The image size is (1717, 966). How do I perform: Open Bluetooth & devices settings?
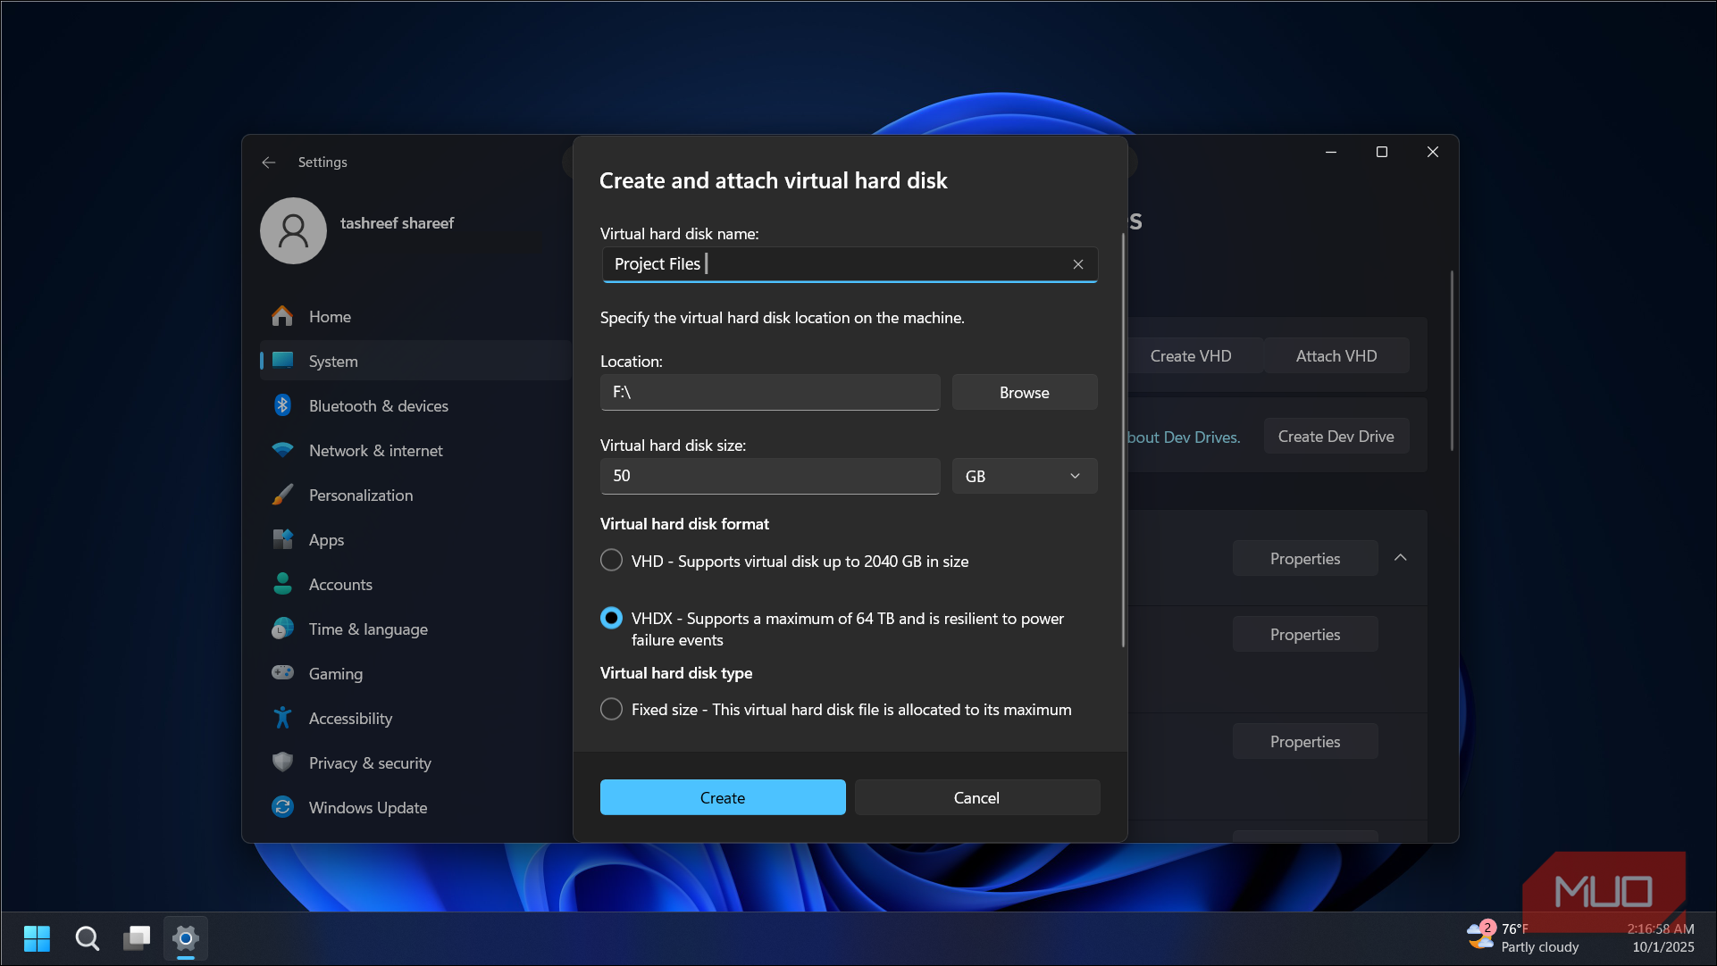pyautogui.click(x=378, y=406)
